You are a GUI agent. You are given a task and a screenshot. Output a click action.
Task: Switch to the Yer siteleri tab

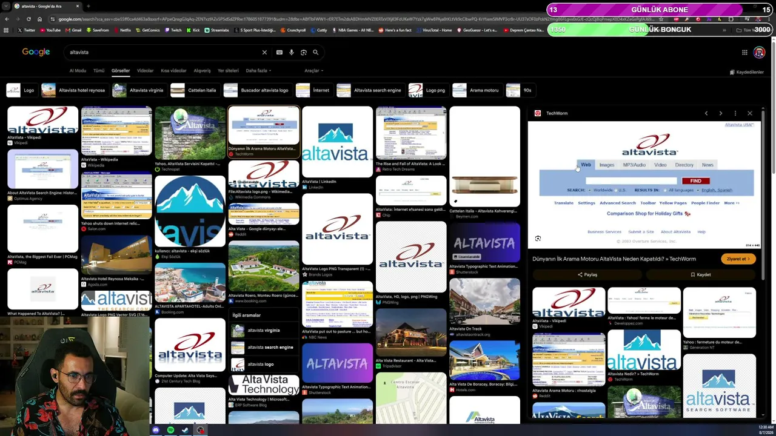[228, 71]
